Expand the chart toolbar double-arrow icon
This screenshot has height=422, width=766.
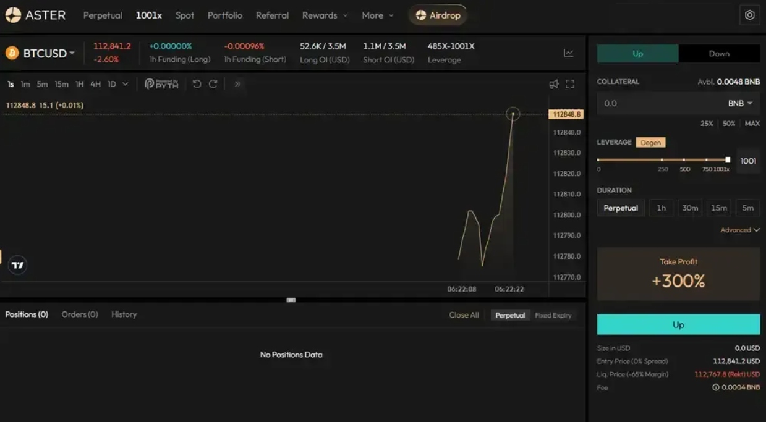237,84
